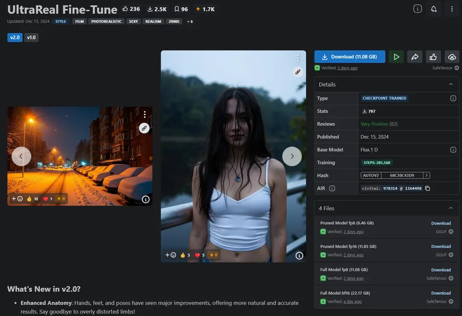Click the 2000S tag
The image size is (462, 316).
tap(174, 22)
